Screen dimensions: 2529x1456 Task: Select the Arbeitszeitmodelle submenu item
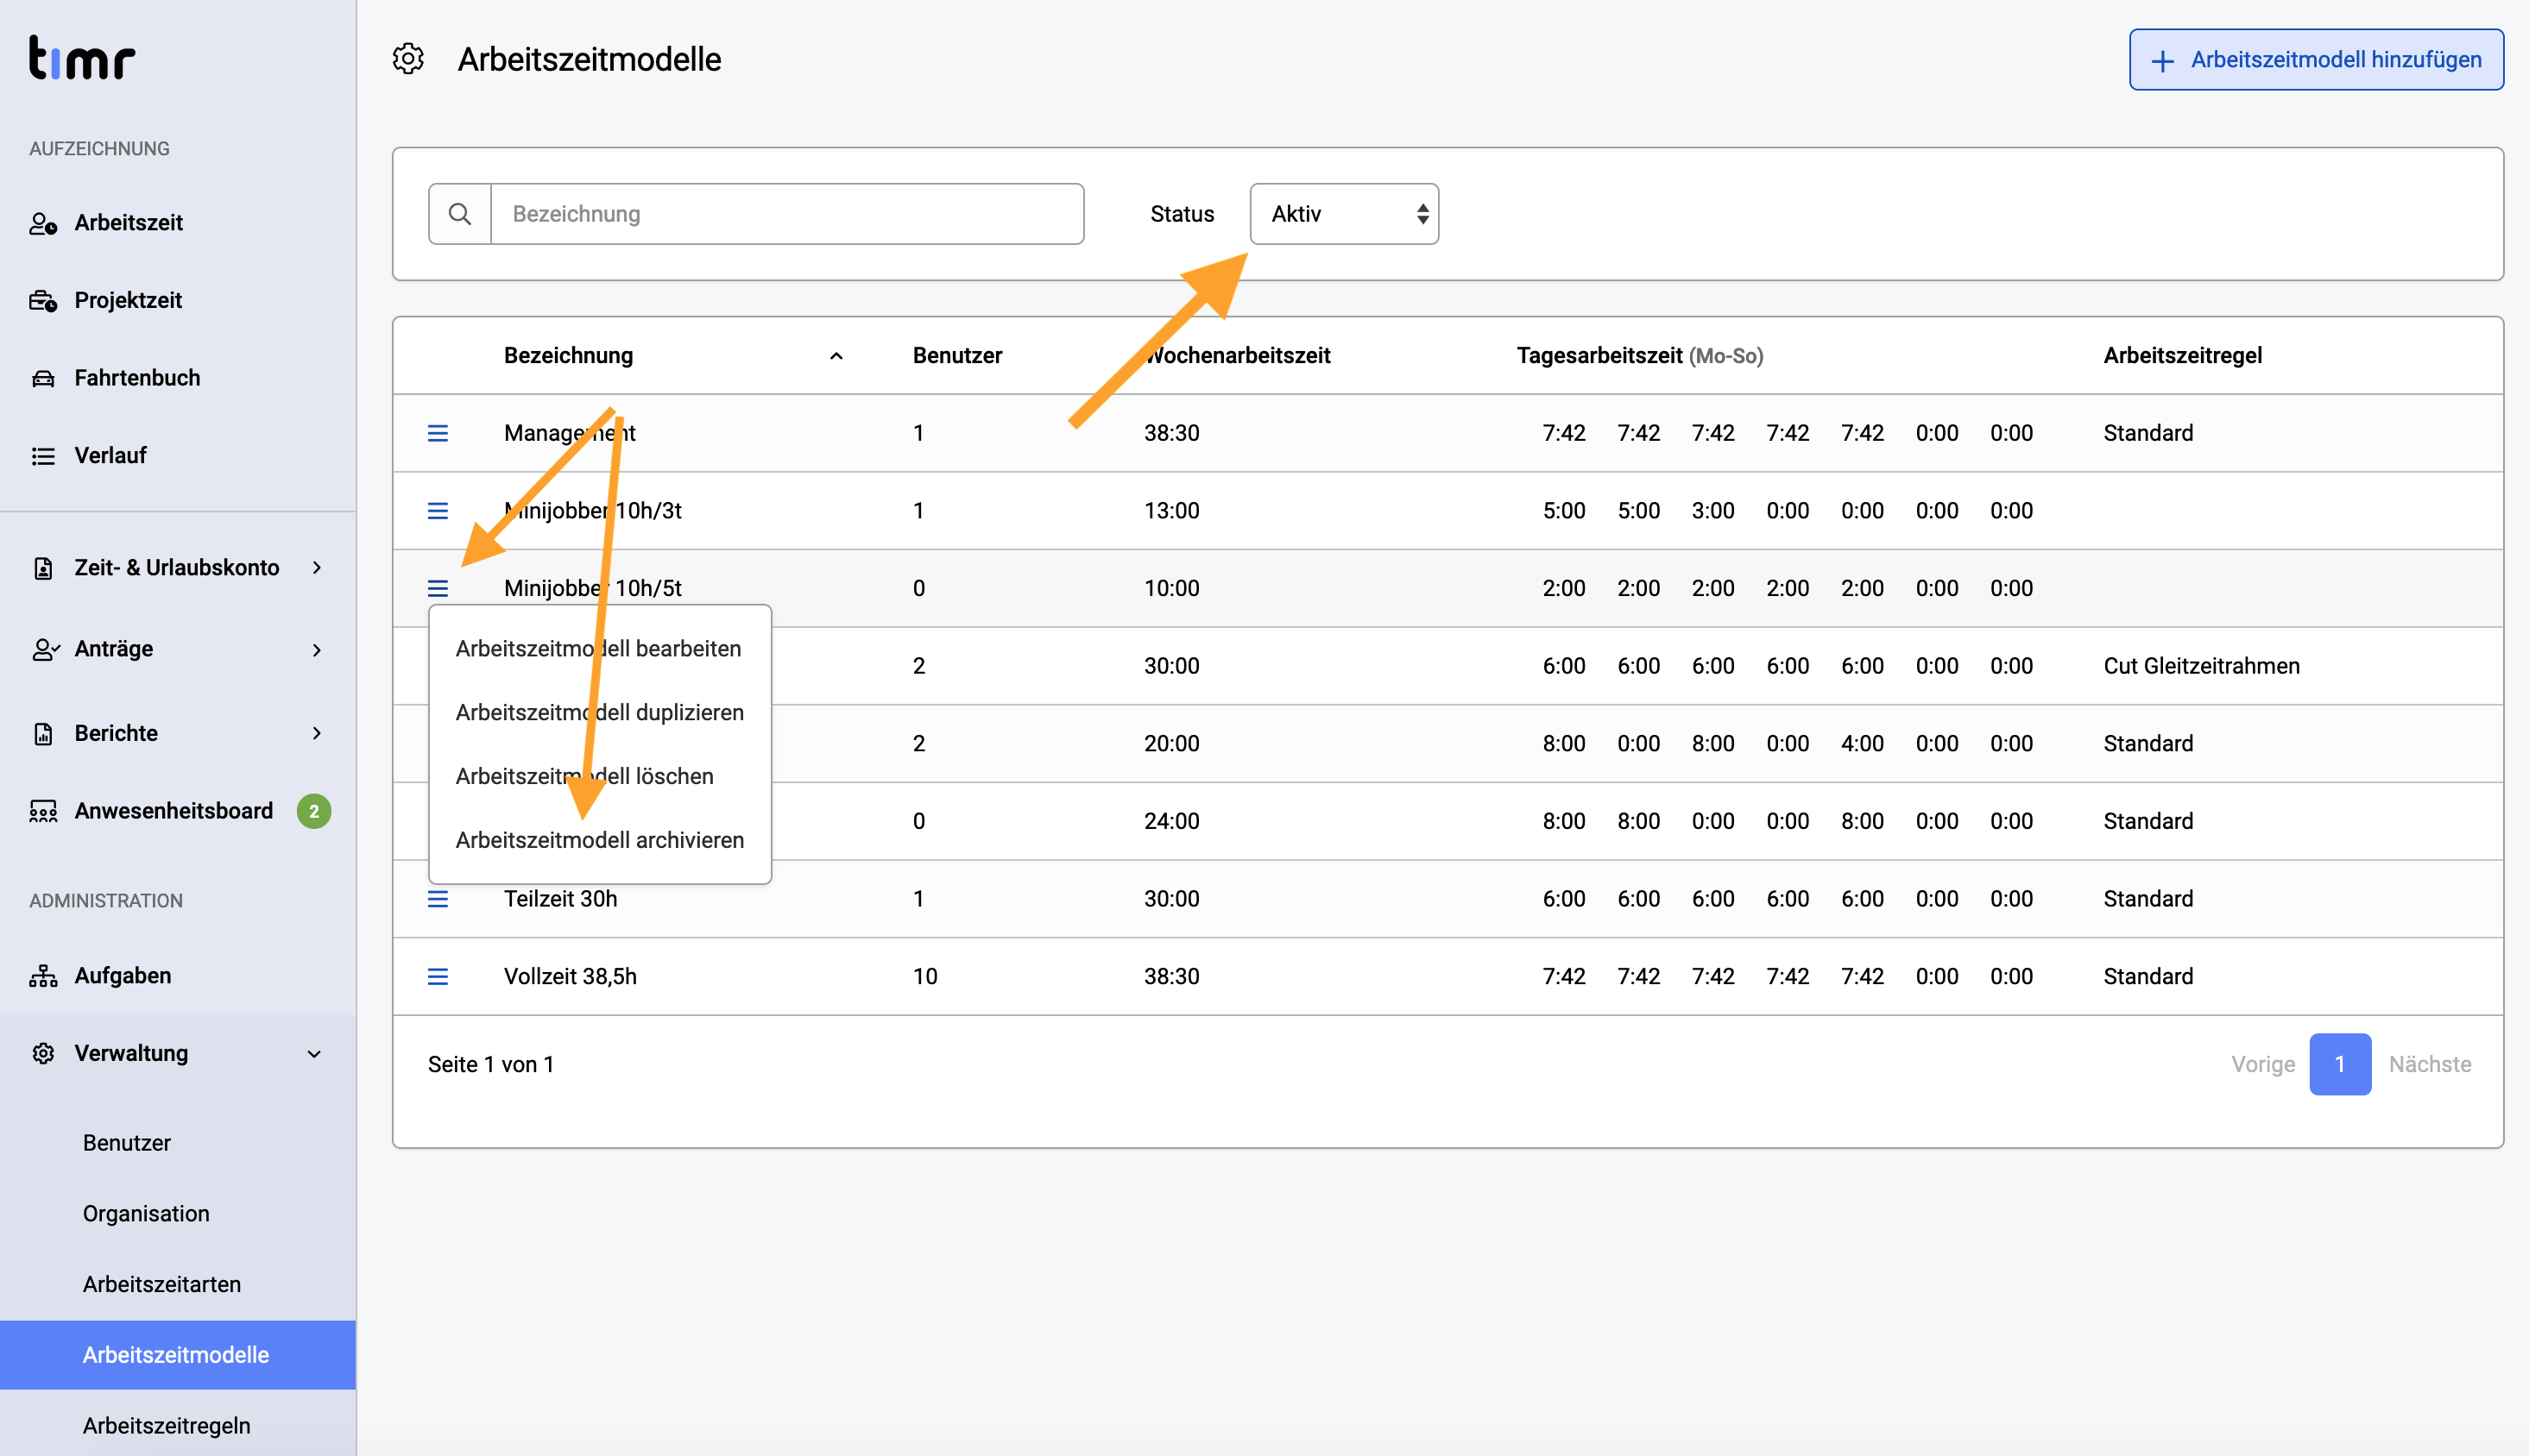tap(178, 1355)
